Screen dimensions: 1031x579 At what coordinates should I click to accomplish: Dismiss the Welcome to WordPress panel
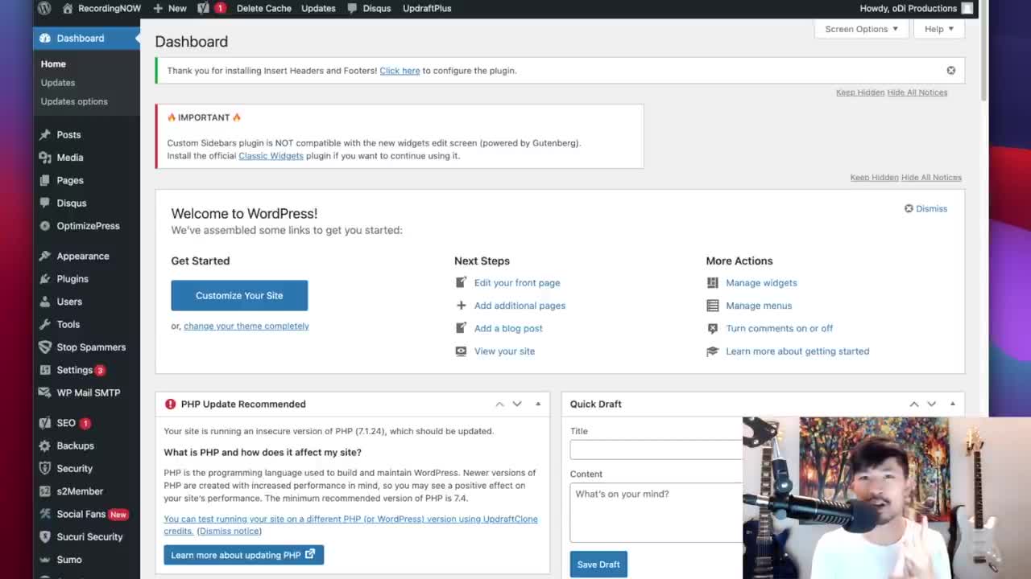pyautogui.click(x=925, y=208)
